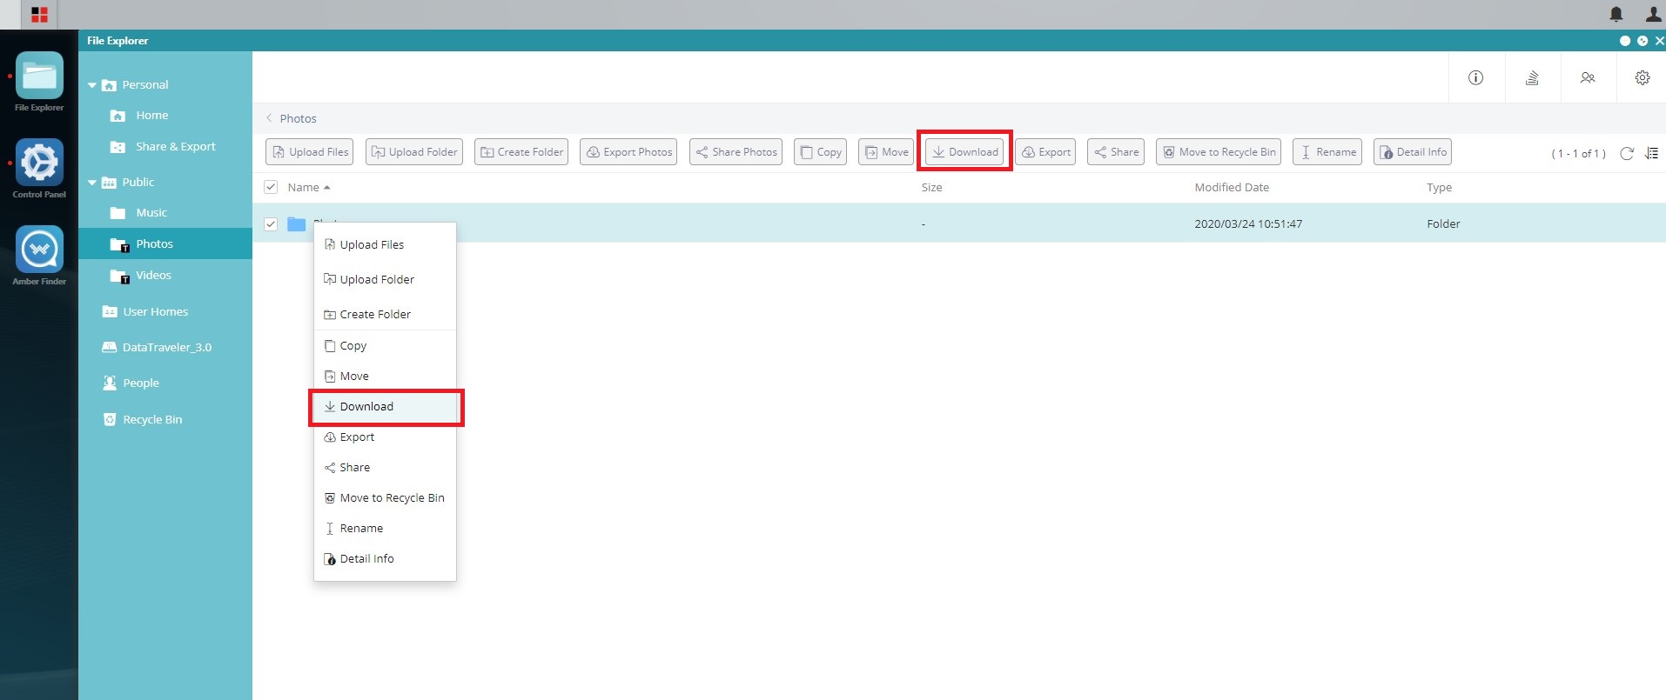Click Move to Recycle Bin toolbar button
The width and height of the screenshot is (1666, 700).
click(x=1219, y=152)
